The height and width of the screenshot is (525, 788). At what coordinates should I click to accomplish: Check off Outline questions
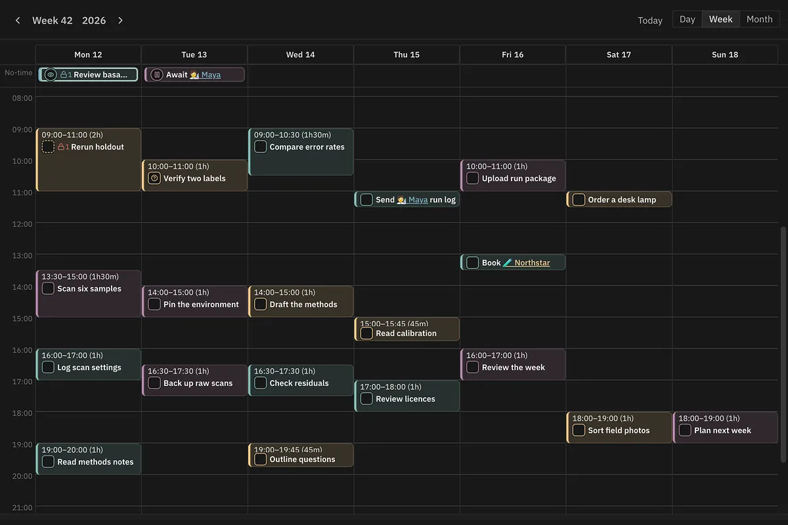tap(261, 459)
